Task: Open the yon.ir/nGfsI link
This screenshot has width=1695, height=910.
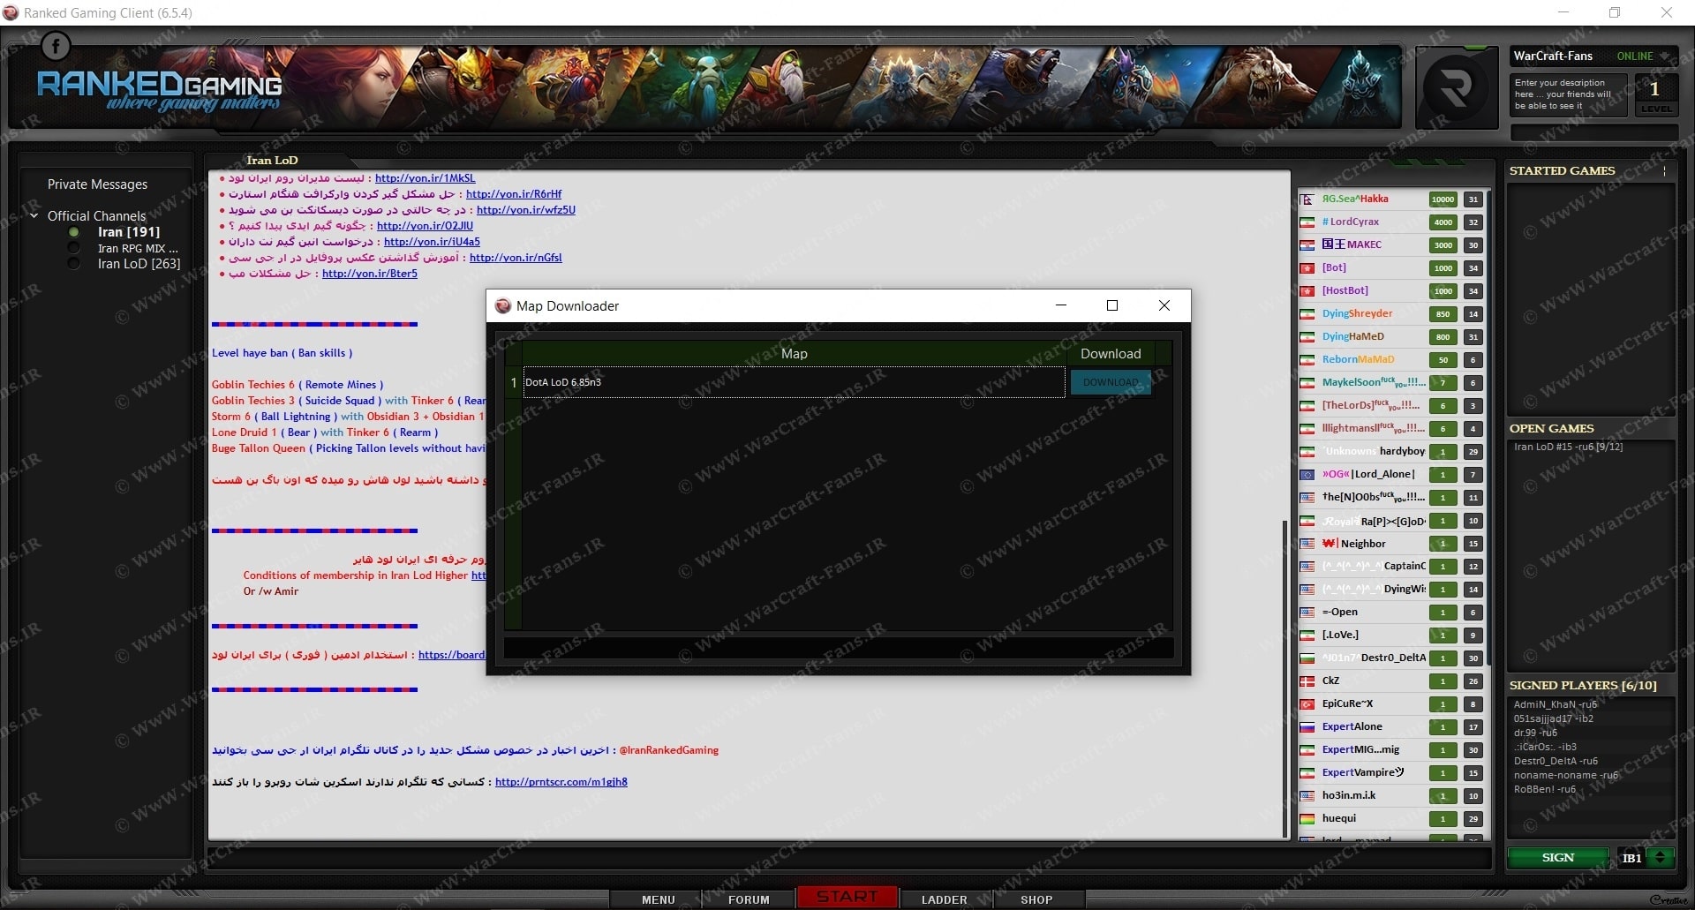Action: [x=516, y=258]
